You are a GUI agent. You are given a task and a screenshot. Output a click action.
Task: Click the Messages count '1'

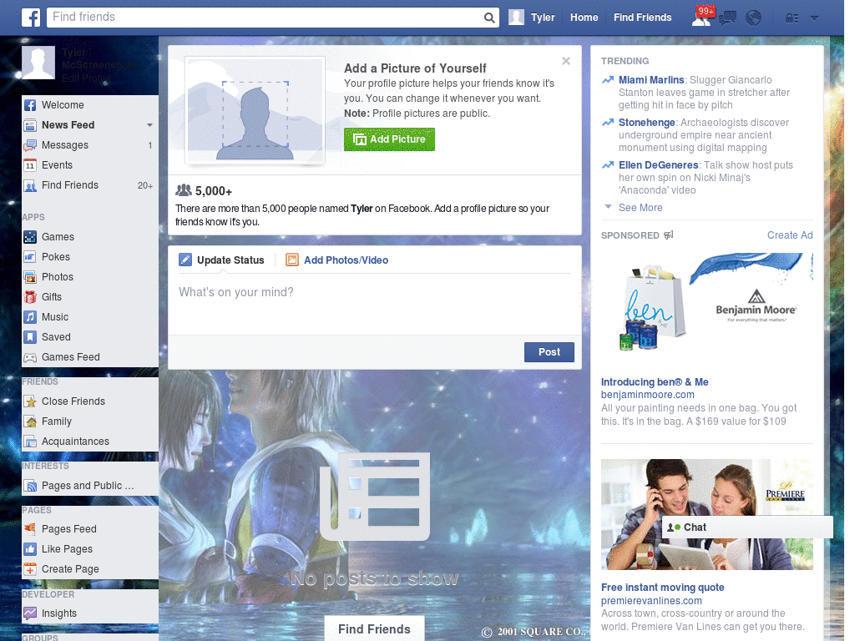[150, 145]
